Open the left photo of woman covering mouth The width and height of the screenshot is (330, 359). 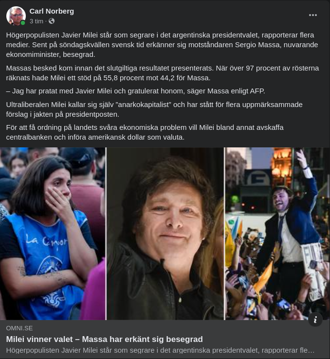(x=53, y=233)
